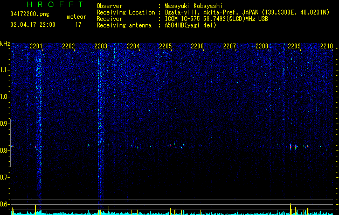This screenshot has height=215, width=339.
Task: Click the 2203 time axis label
Action: click(101, 46)
